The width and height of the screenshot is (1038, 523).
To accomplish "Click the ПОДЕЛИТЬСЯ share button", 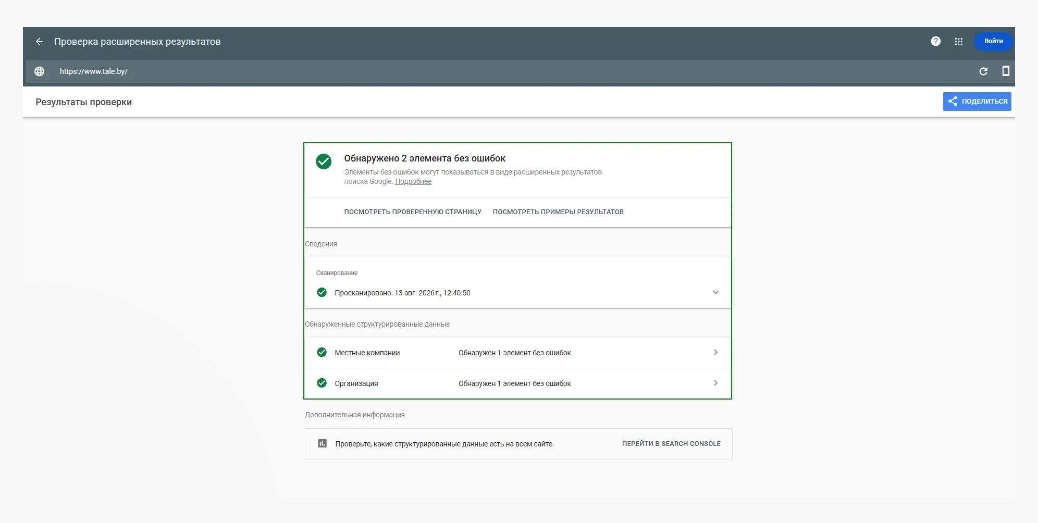I will (977, 101).
